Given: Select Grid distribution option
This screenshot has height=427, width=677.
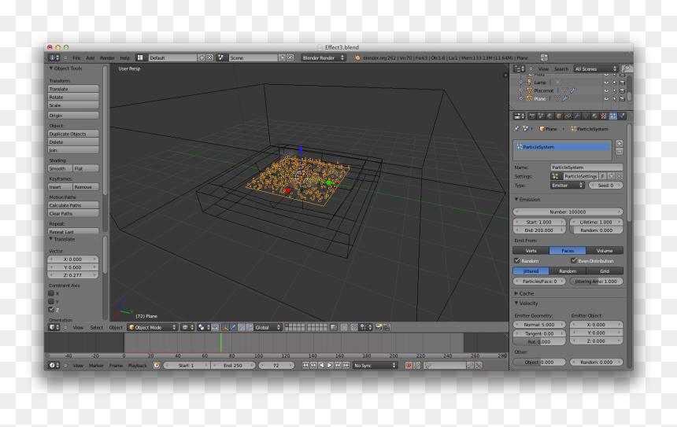Looking at the screenshot, I should click(x=605, y=271).
